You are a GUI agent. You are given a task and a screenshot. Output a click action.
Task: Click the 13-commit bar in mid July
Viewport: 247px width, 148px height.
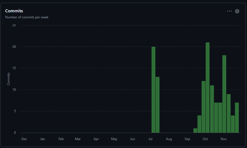pyautogui.click(x=158, y=105)
